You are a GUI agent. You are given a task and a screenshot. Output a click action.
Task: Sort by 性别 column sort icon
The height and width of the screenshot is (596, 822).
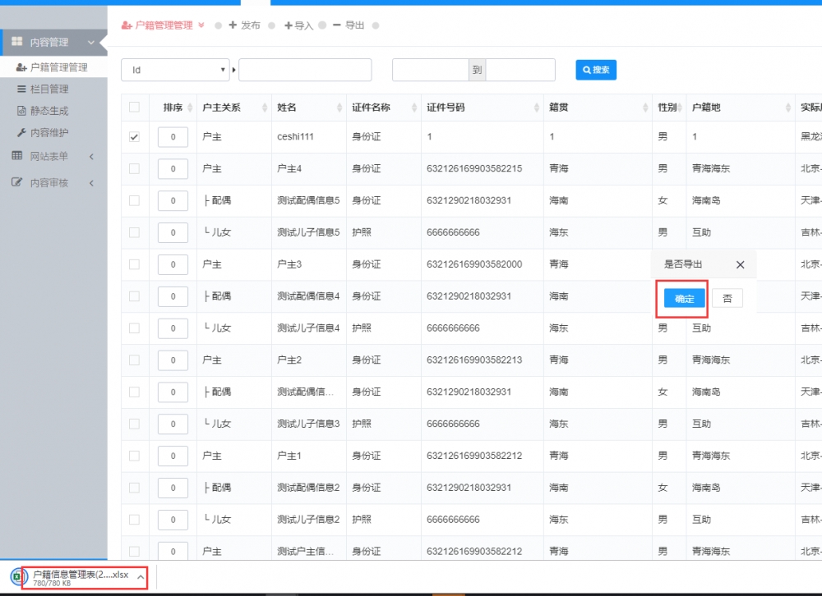tap(680, 108)
